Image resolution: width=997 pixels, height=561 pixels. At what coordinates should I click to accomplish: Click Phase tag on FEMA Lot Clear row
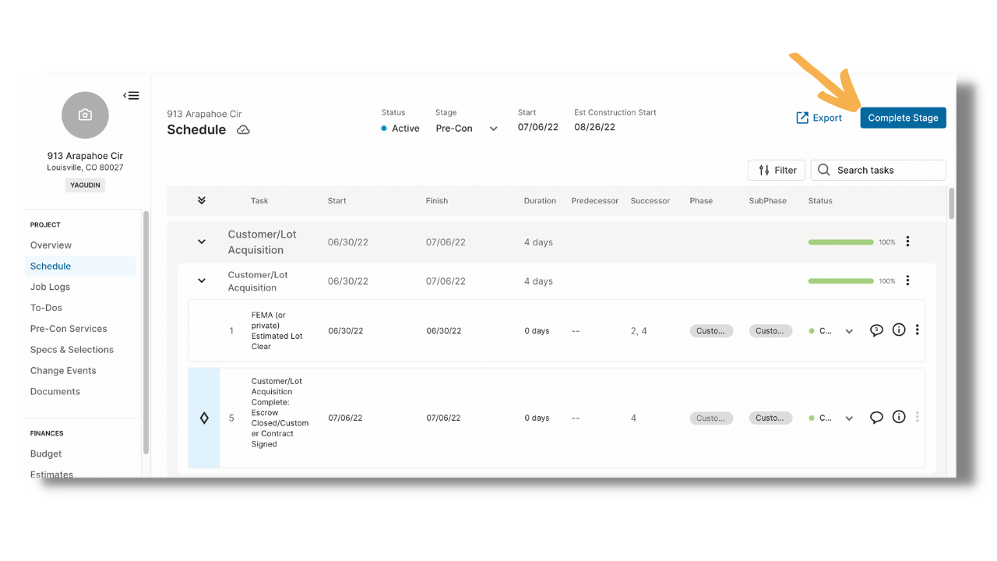point(710,331)
